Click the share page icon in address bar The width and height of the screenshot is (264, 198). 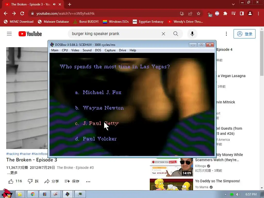(190, 13)
